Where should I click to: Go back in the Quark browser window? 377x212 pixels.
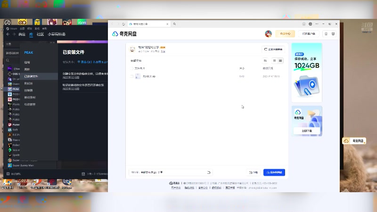112,24
